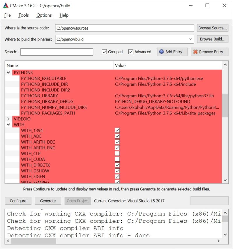Click the Add Entry plus icon
The height and width of the screenshot is (249, 233).
[162, 52]
